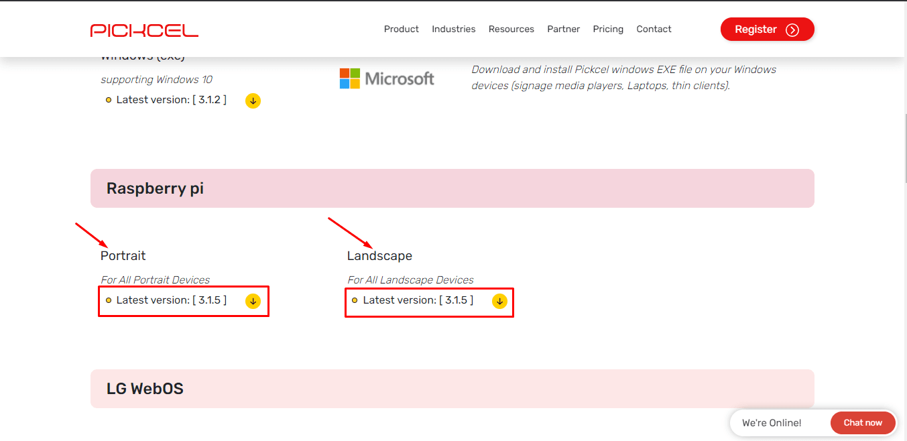
Task: Download Raspberry Pi Landscape version 3.1.5
Action: [x=499, y=302]
